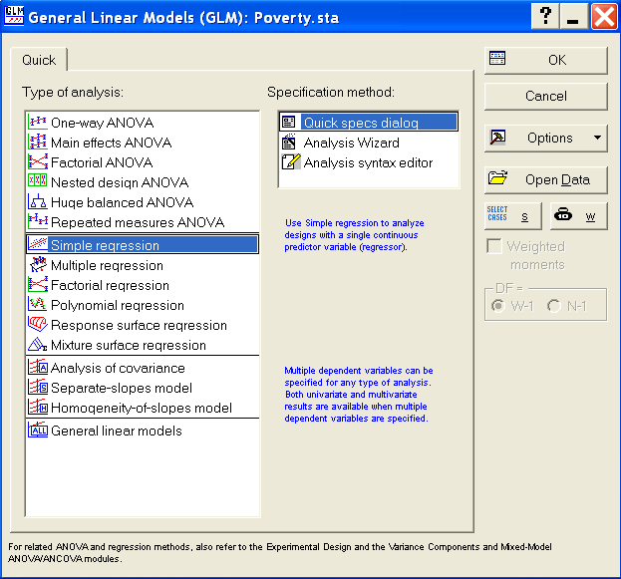Click the Analysis of covariance icon

(x=38, y=368)
